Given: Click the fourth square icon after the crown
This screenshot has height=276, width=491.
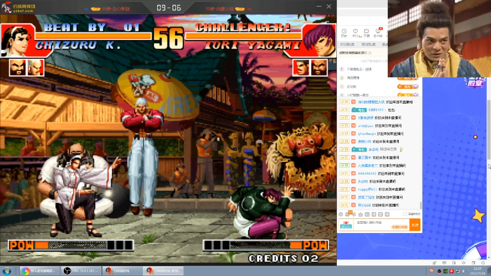Looking at the screenshot, I should point(387,214).
